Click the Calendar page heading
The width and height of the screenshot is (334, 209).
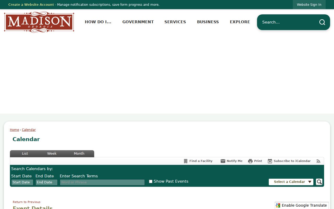click(26, 139)
